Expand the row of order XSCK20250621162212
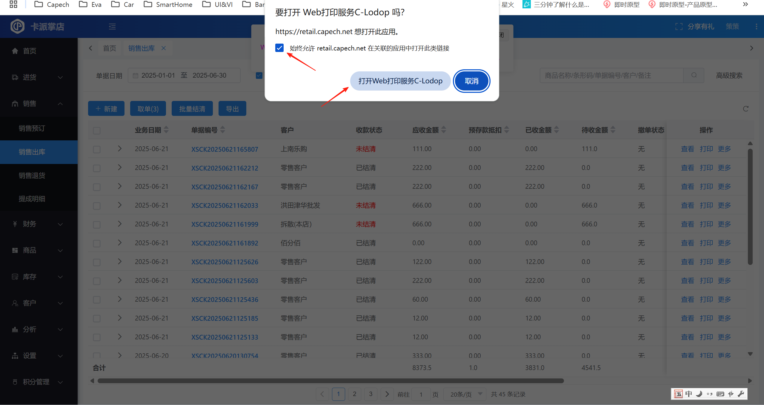This screenshot has width=764, height=405. point(120,168)
